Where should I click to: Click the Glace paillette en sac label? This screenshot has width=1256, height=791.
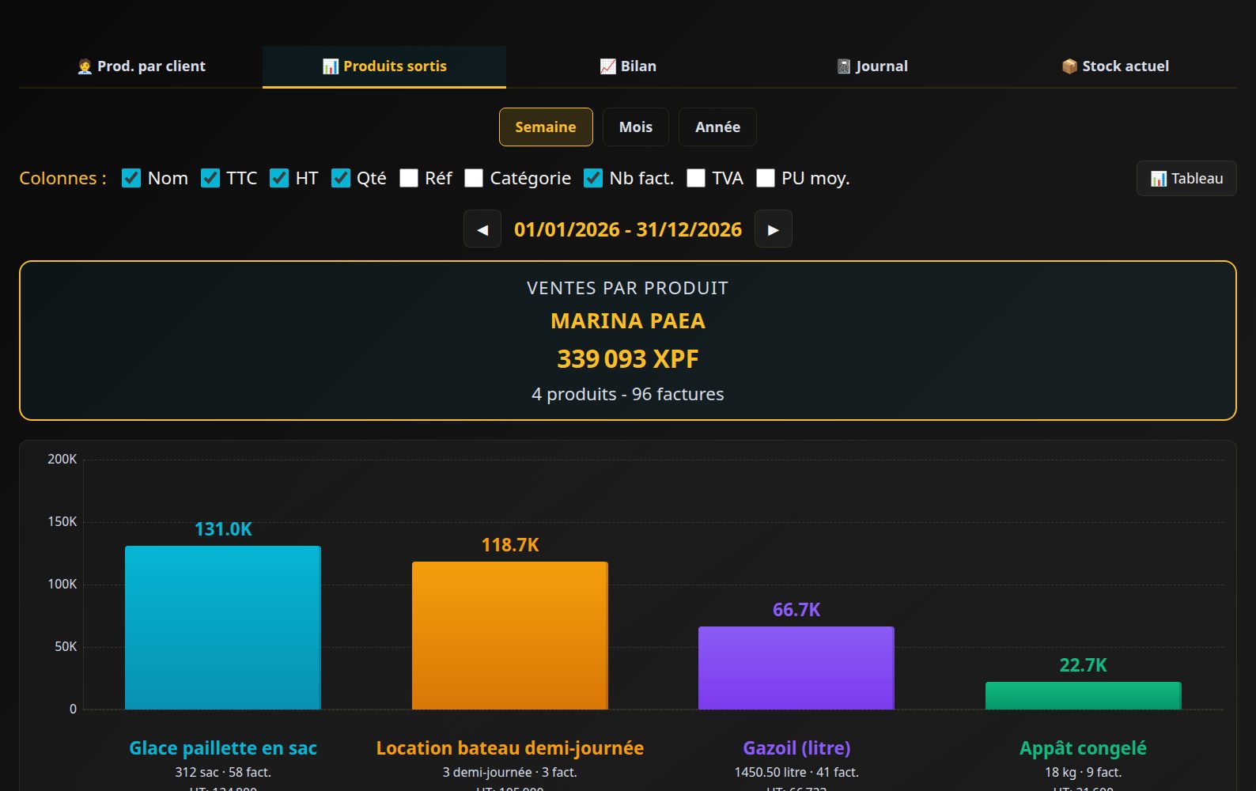coord(223,748)
